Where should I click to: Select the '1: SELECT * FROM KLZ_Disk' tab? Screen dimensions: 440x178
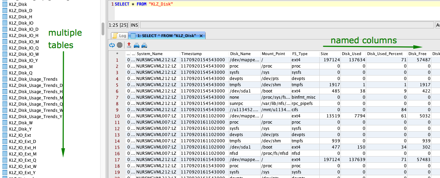tap(166, 36)
